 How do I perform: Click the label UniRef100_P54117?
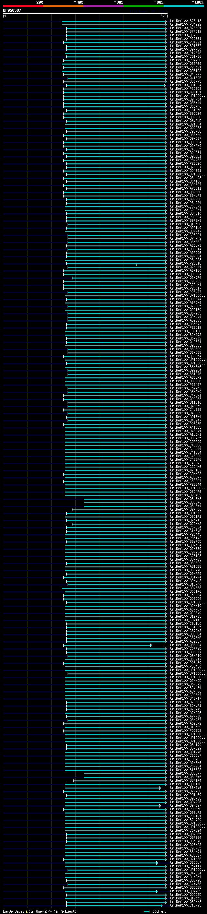pyautogui.click(x=185, y=866)
